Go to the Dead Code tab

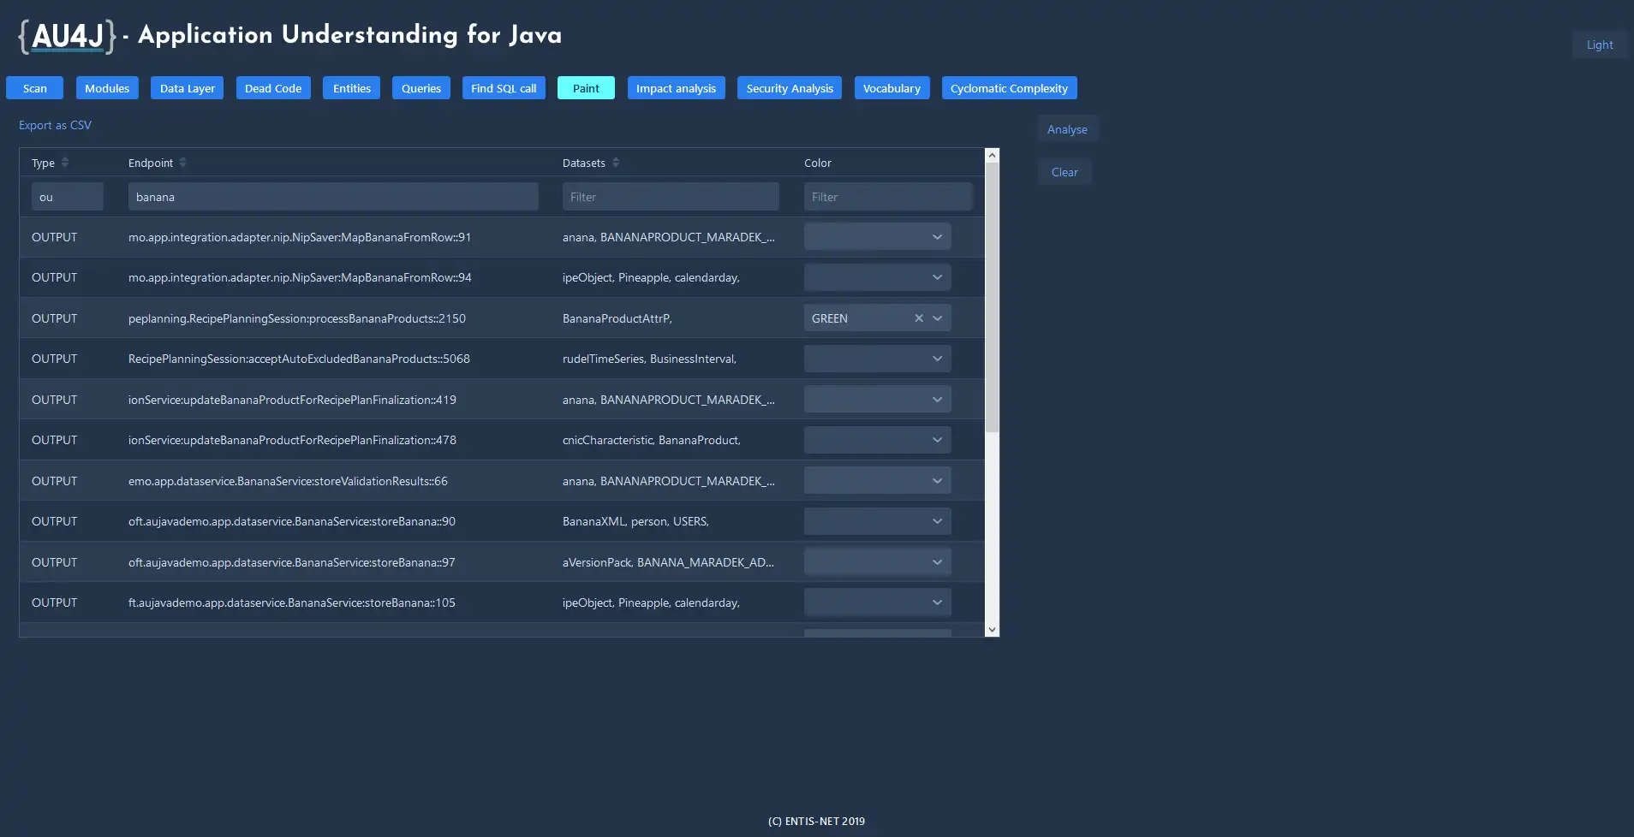point(272,88)
